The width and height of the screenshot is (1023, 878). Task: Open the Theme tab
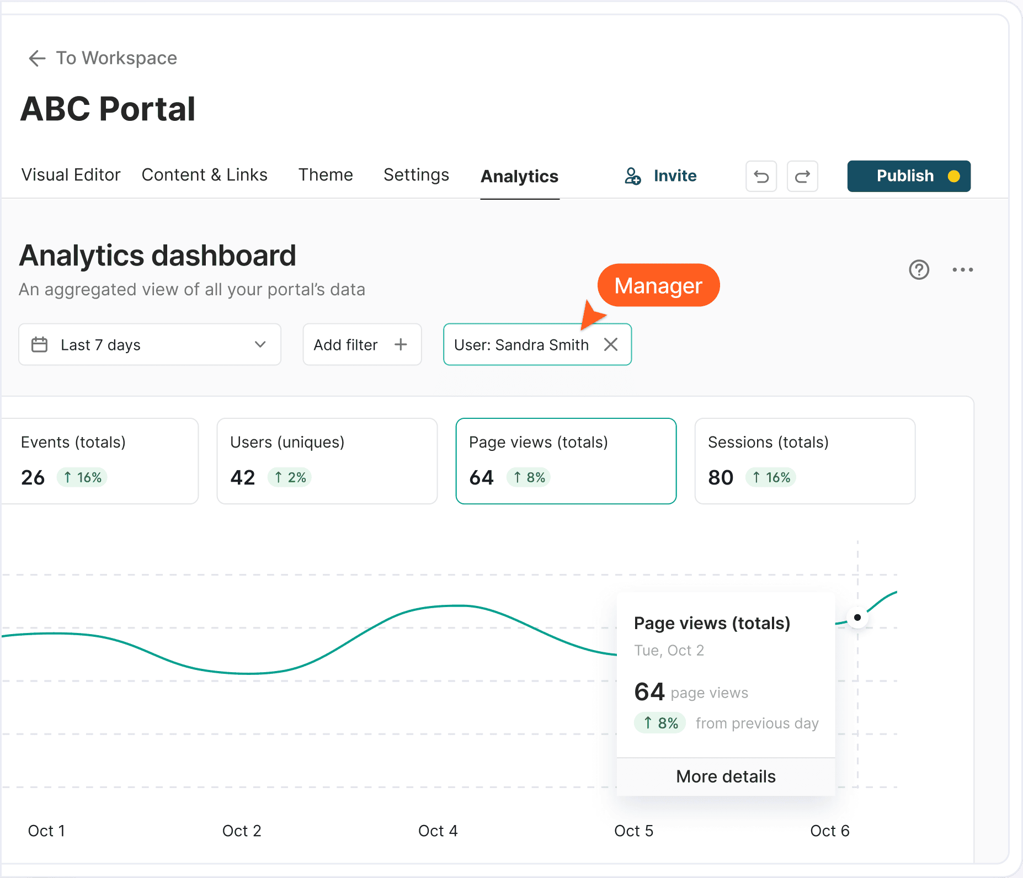pos(326,175)
